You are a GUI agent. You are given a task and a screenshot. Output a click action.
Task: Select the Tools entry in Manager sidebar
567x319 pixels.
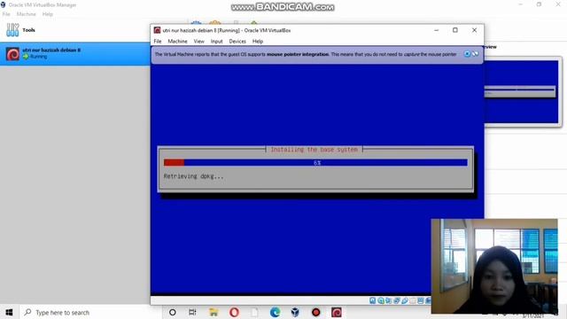[75, 30]
